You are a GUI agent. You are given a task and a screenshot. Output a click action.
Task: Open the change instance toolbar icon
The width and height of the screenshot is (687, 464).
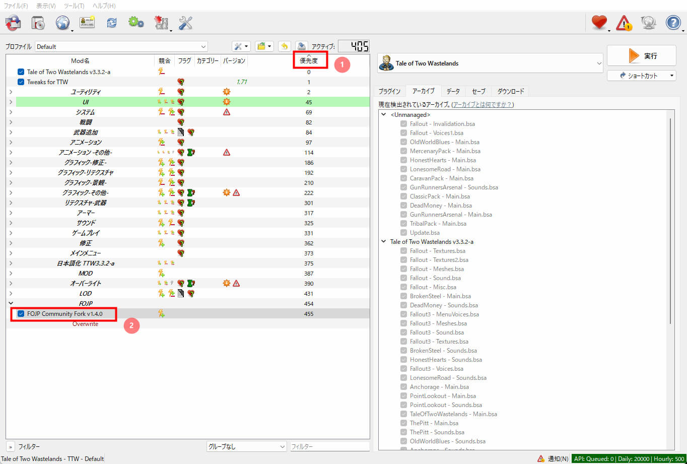(13, 23)
